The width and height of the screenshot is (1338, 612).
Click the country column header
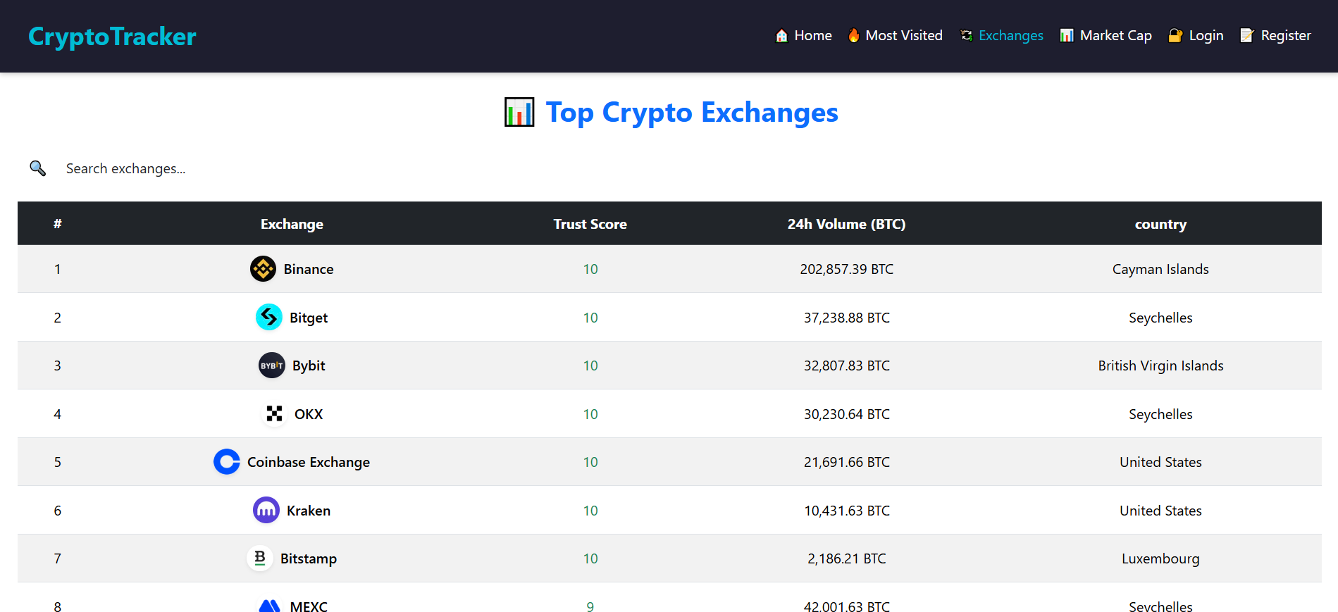(x=1160, y=225)
